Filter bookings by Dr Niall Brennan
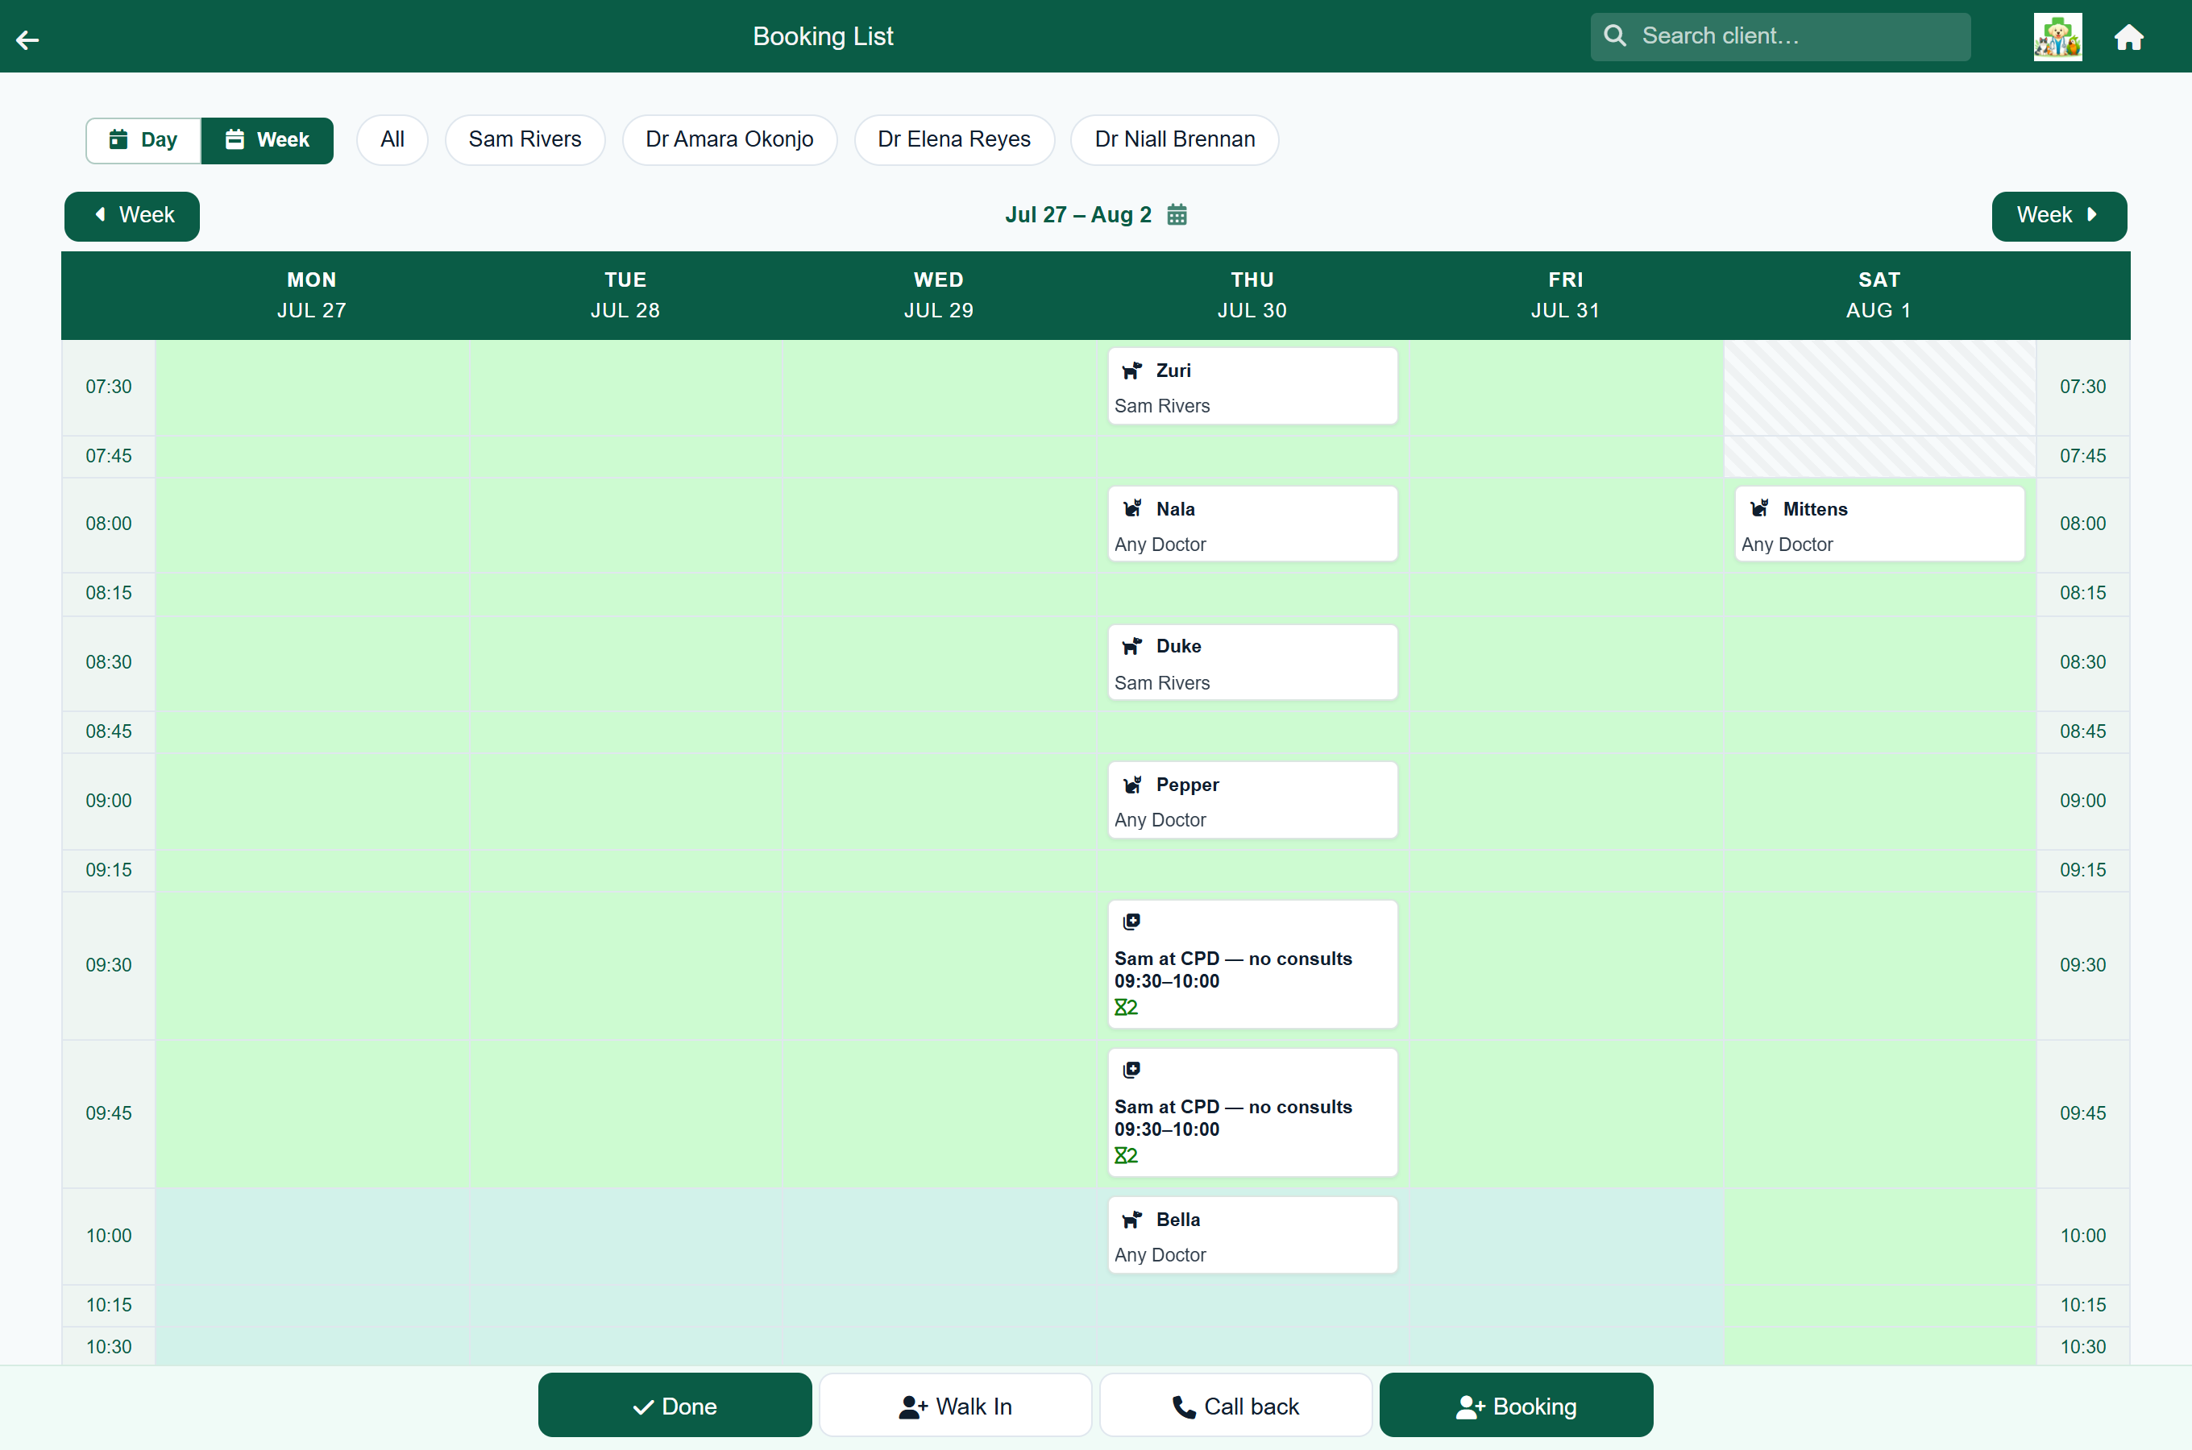This screenshot has width=2192, height=1450. (1173, 139)
